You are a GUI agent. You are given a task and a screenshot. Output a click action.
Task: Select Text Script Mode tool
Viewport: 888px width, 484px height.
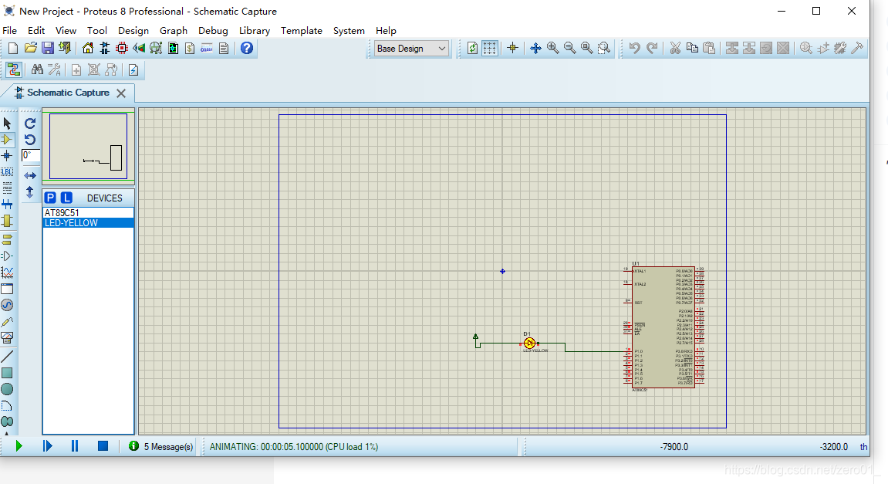tap(8, 188)
